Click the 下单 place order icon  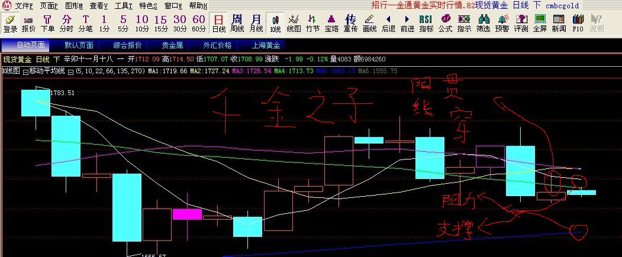pos(47,24)
